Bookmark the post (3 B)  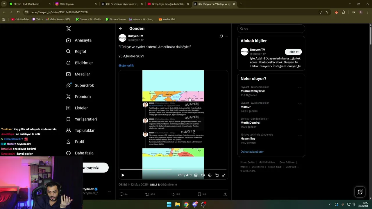click(x=202, y=194)
